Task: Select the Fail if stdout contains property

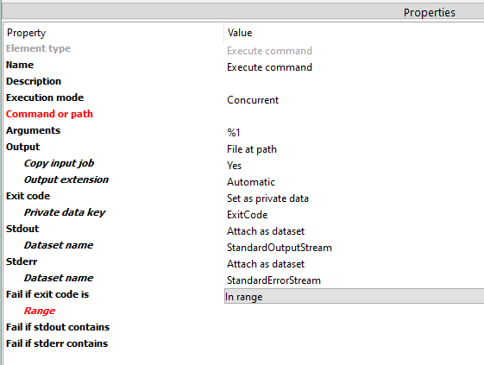Action: tap(58, 327)
